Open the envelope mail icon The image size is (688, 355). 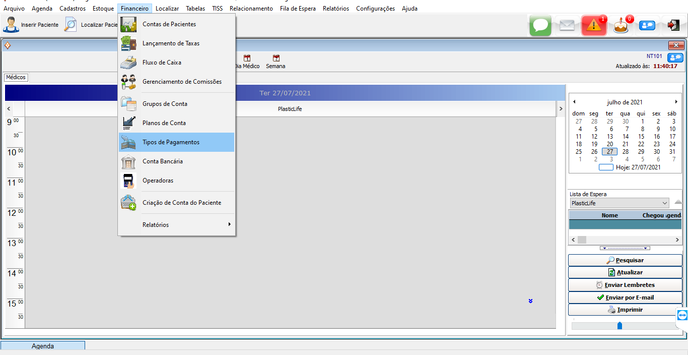(567, 25)
